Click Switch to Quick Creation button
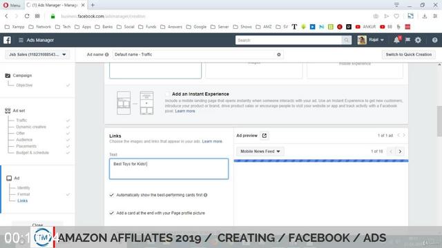Viewport: 442px width, 248px height. tap(408, 54)
